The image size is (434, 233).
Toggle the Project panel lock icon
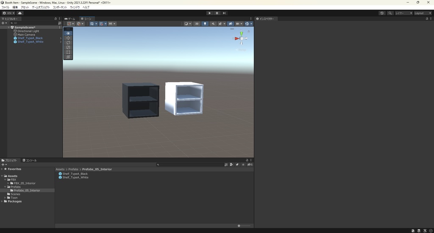[247, 160]
